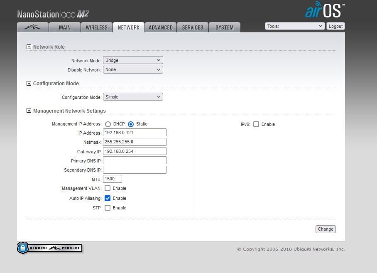Open the Ubiquiti logo tab
377x273 pixels.
(33, 27)
